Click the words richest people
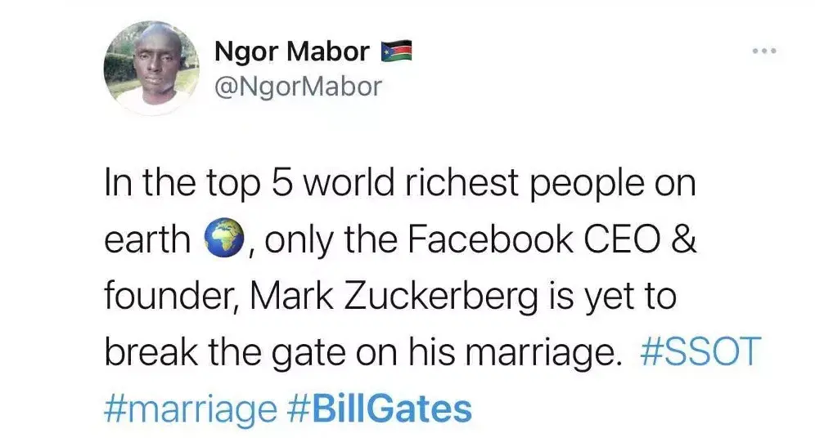This screenshot has width=815, height=438. click(525, 184)
